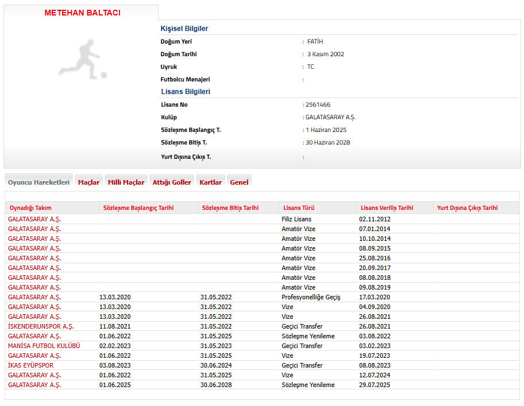Click Galatasaray link in Profesyonelliğe Geçiş row
The image size is (524, 406).
click(34, 297)
